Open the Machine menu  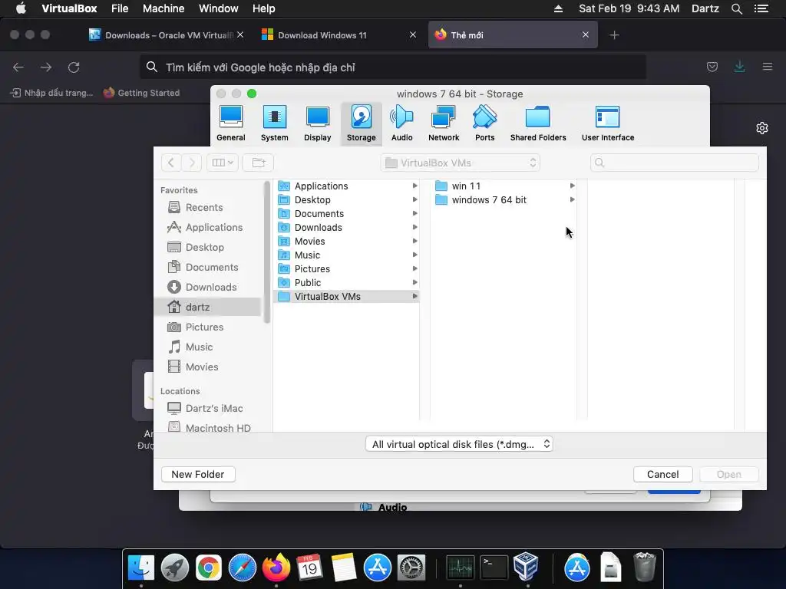click(163, 8)
